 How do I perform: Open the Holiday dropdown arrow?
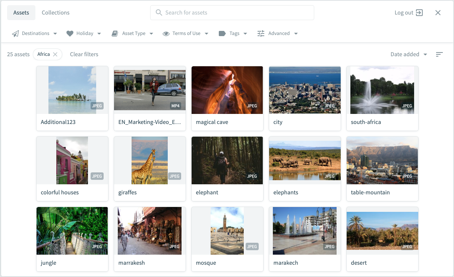click(x=99, y=34)
